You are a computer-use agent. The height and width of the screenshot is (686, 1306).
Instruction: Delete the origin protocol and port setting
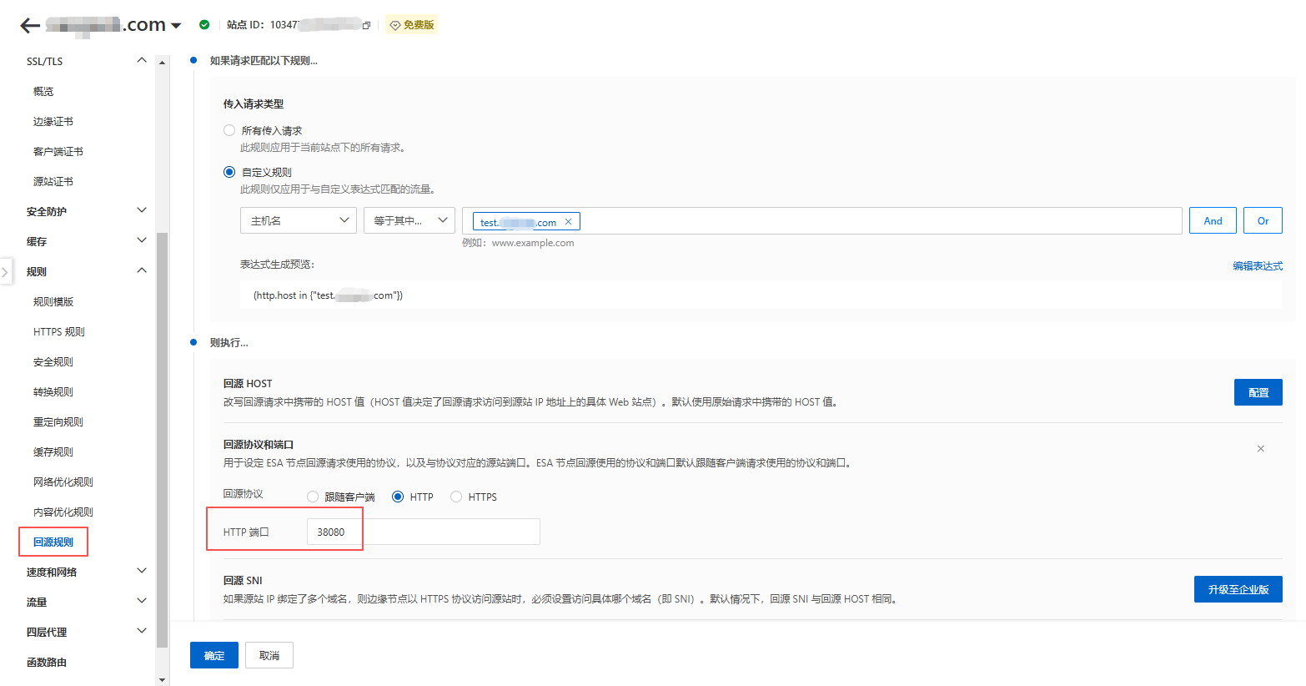click(x=1260, y=449)
